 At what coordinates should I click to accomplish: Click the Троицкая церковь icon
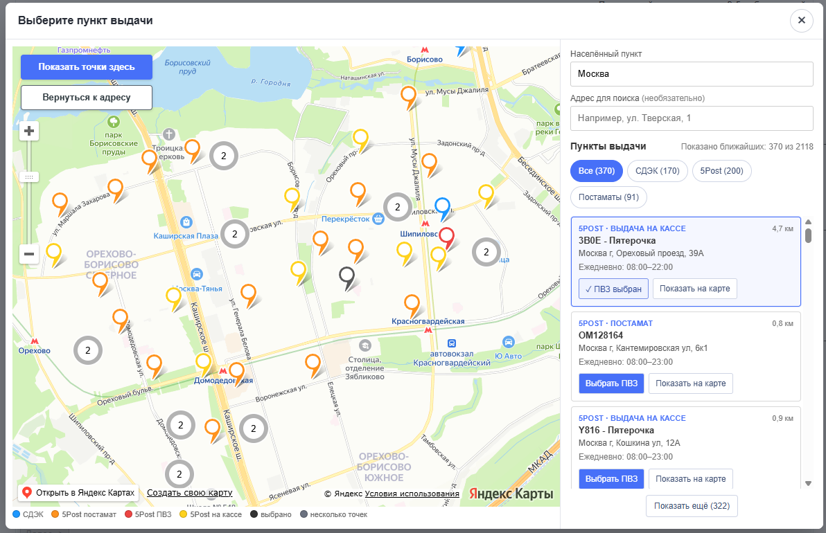(x=168, y=134)
